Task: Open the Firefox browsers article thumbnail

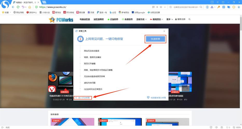Action: [x=61, y=82]
